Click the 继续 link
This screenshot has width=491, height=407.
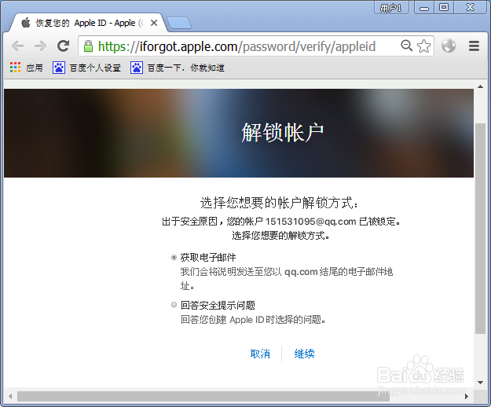click(304, 354)
